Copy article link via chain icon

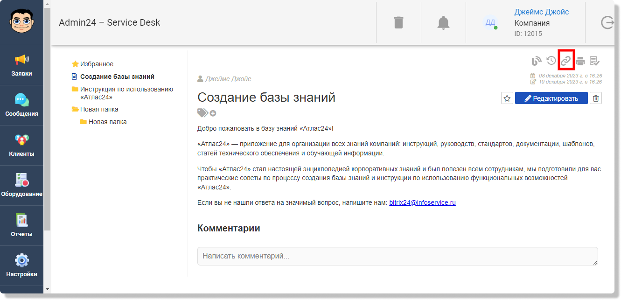pyautogui.click(x=566, y=61)
